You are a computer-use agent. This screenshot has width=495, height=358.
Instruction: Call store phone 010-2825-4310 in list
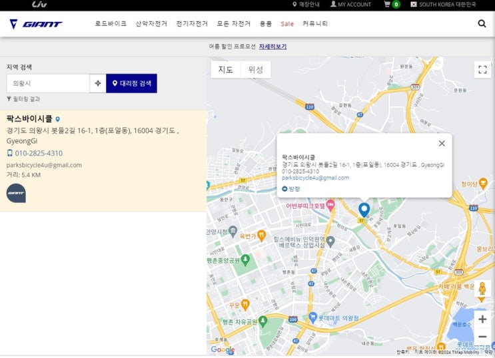click(39, 153)
